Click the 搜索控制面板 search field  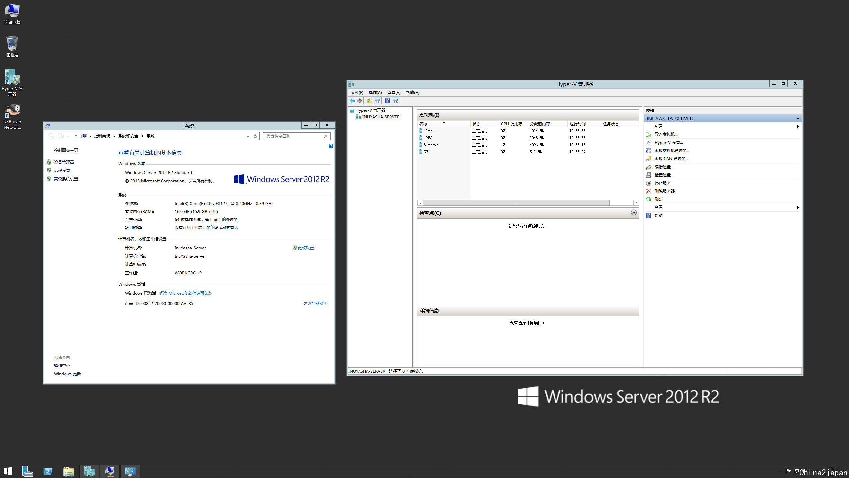(x=296, y=136)
